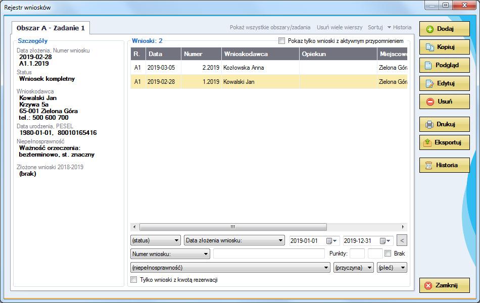Viewport: 480px width, 303px height.
Task: Click the Kopiuj button
Action: 444,47
